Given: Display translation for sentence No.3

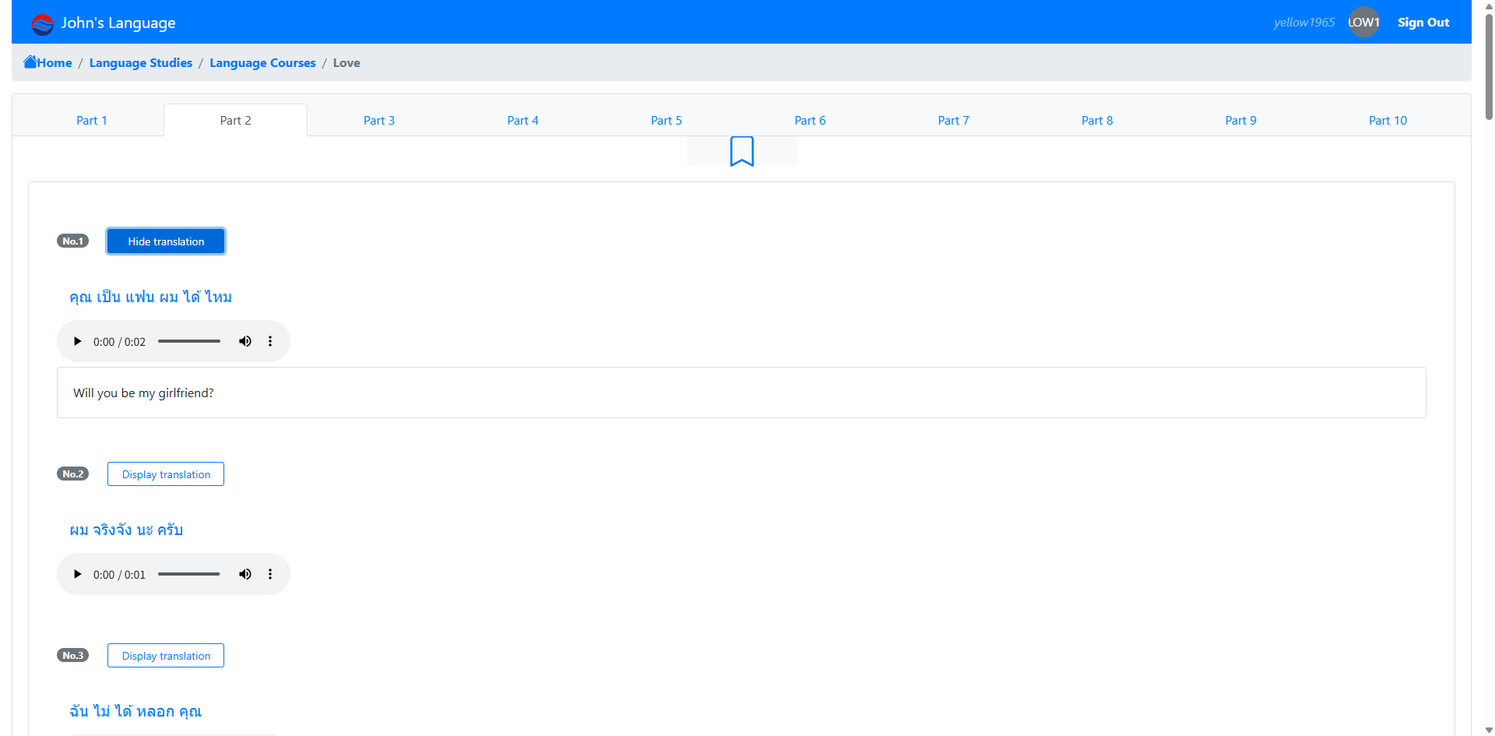Looking at the screenshot, I should click(x=166, y=656).
